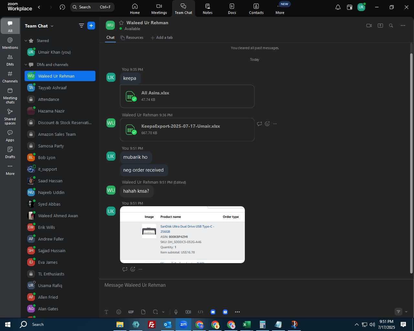
Task: Open the Attendance channel
Action: tap(60, 99)
